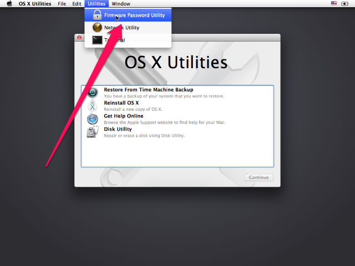355x266 pixels.
Task: Open the Apple menu
Action: click(9, 4)
